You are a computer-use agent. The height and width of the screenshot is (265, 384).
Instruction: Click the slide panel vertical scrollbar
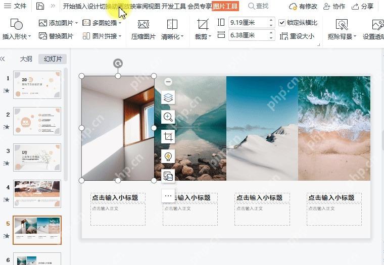[x=65, y=125]
